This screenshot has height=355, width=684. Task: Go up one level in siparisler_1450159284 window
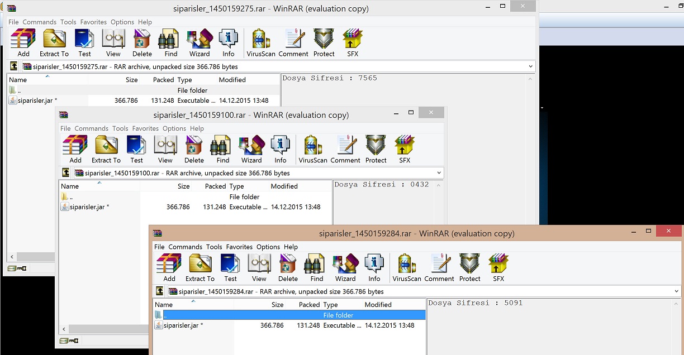(x=160, y=291)
